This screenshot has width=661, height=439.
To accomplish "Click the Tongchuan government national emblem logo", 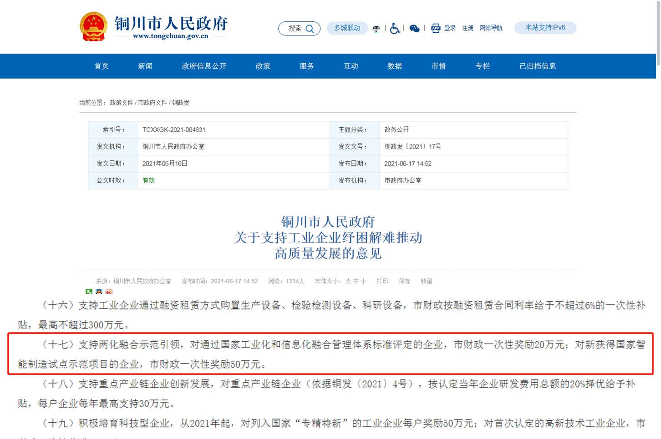I will [x=93, y=26].
